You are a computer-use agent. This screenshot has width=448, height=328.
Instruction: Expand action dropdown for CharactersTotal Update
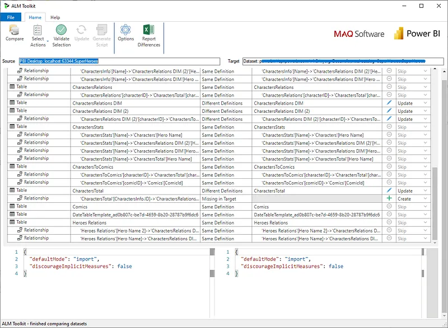pos(426,191)
